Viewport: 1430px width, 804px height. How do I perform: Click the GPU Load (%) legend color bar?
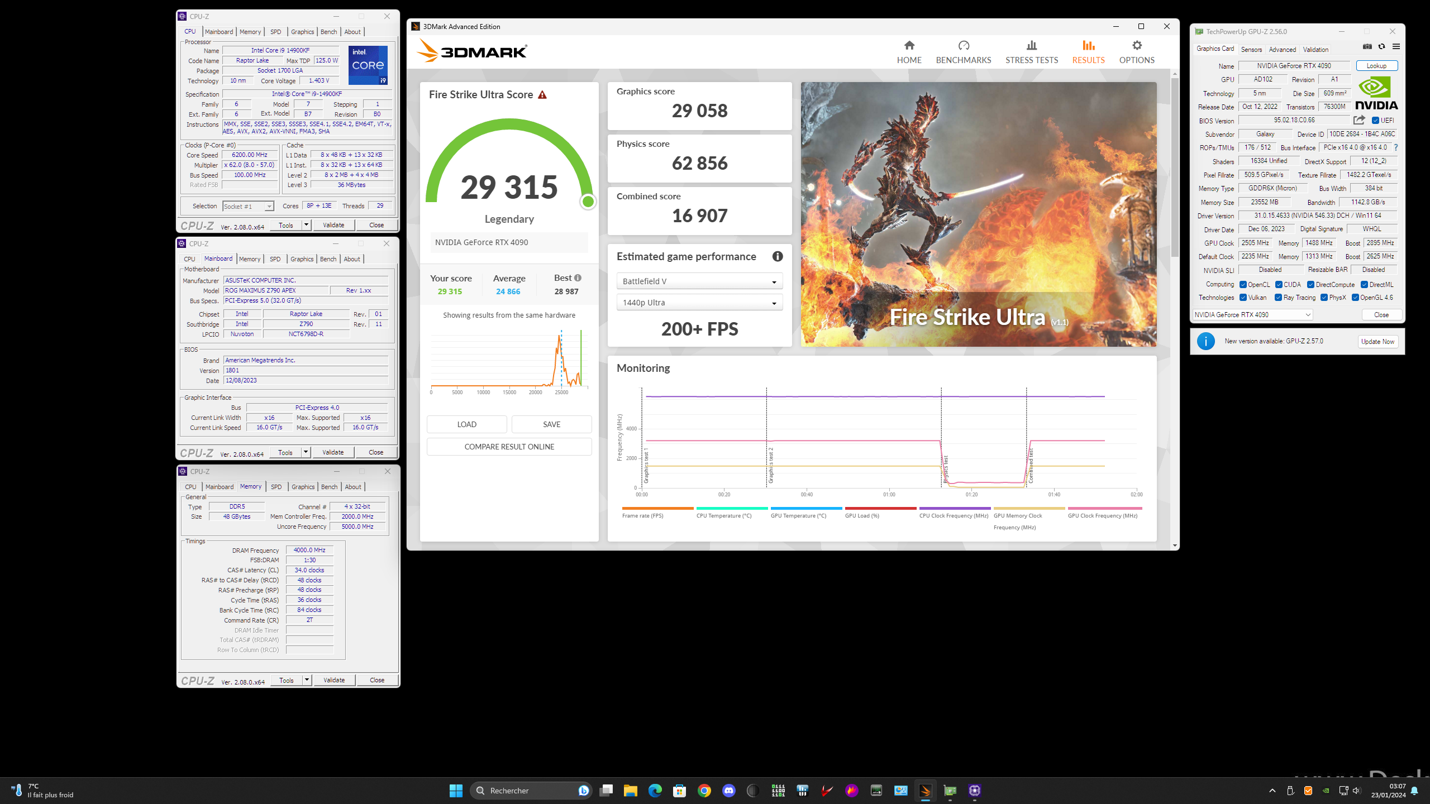coord(880,509)
